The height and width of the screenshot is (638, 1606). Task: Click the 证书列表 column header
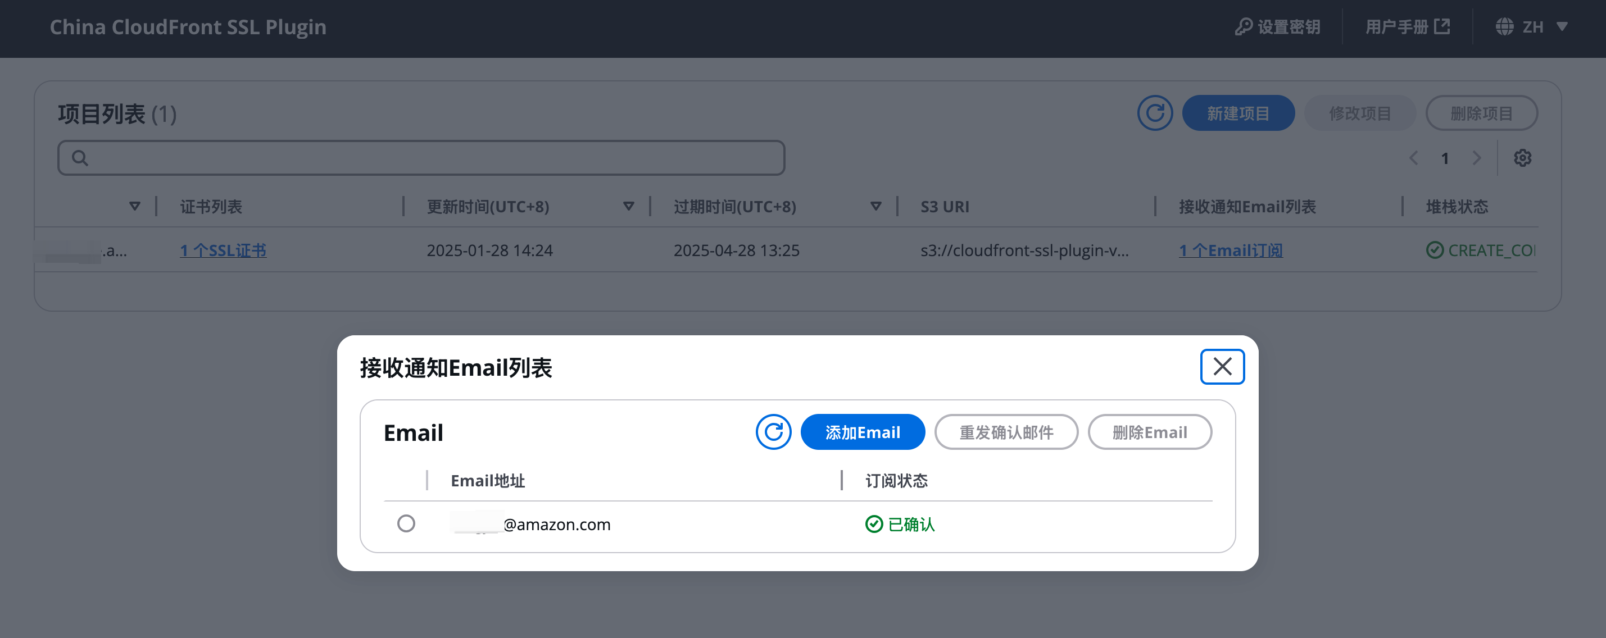(211, 206)
